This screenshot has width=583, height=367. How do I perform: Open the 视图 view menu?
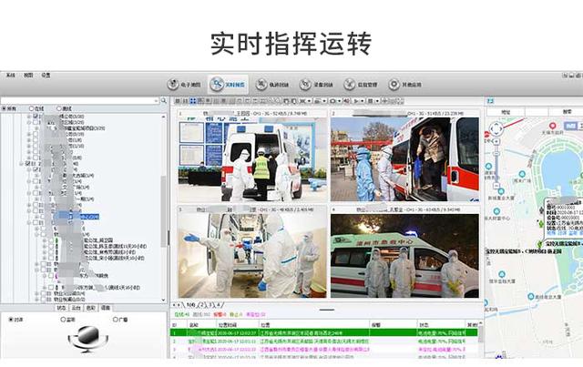28,75
